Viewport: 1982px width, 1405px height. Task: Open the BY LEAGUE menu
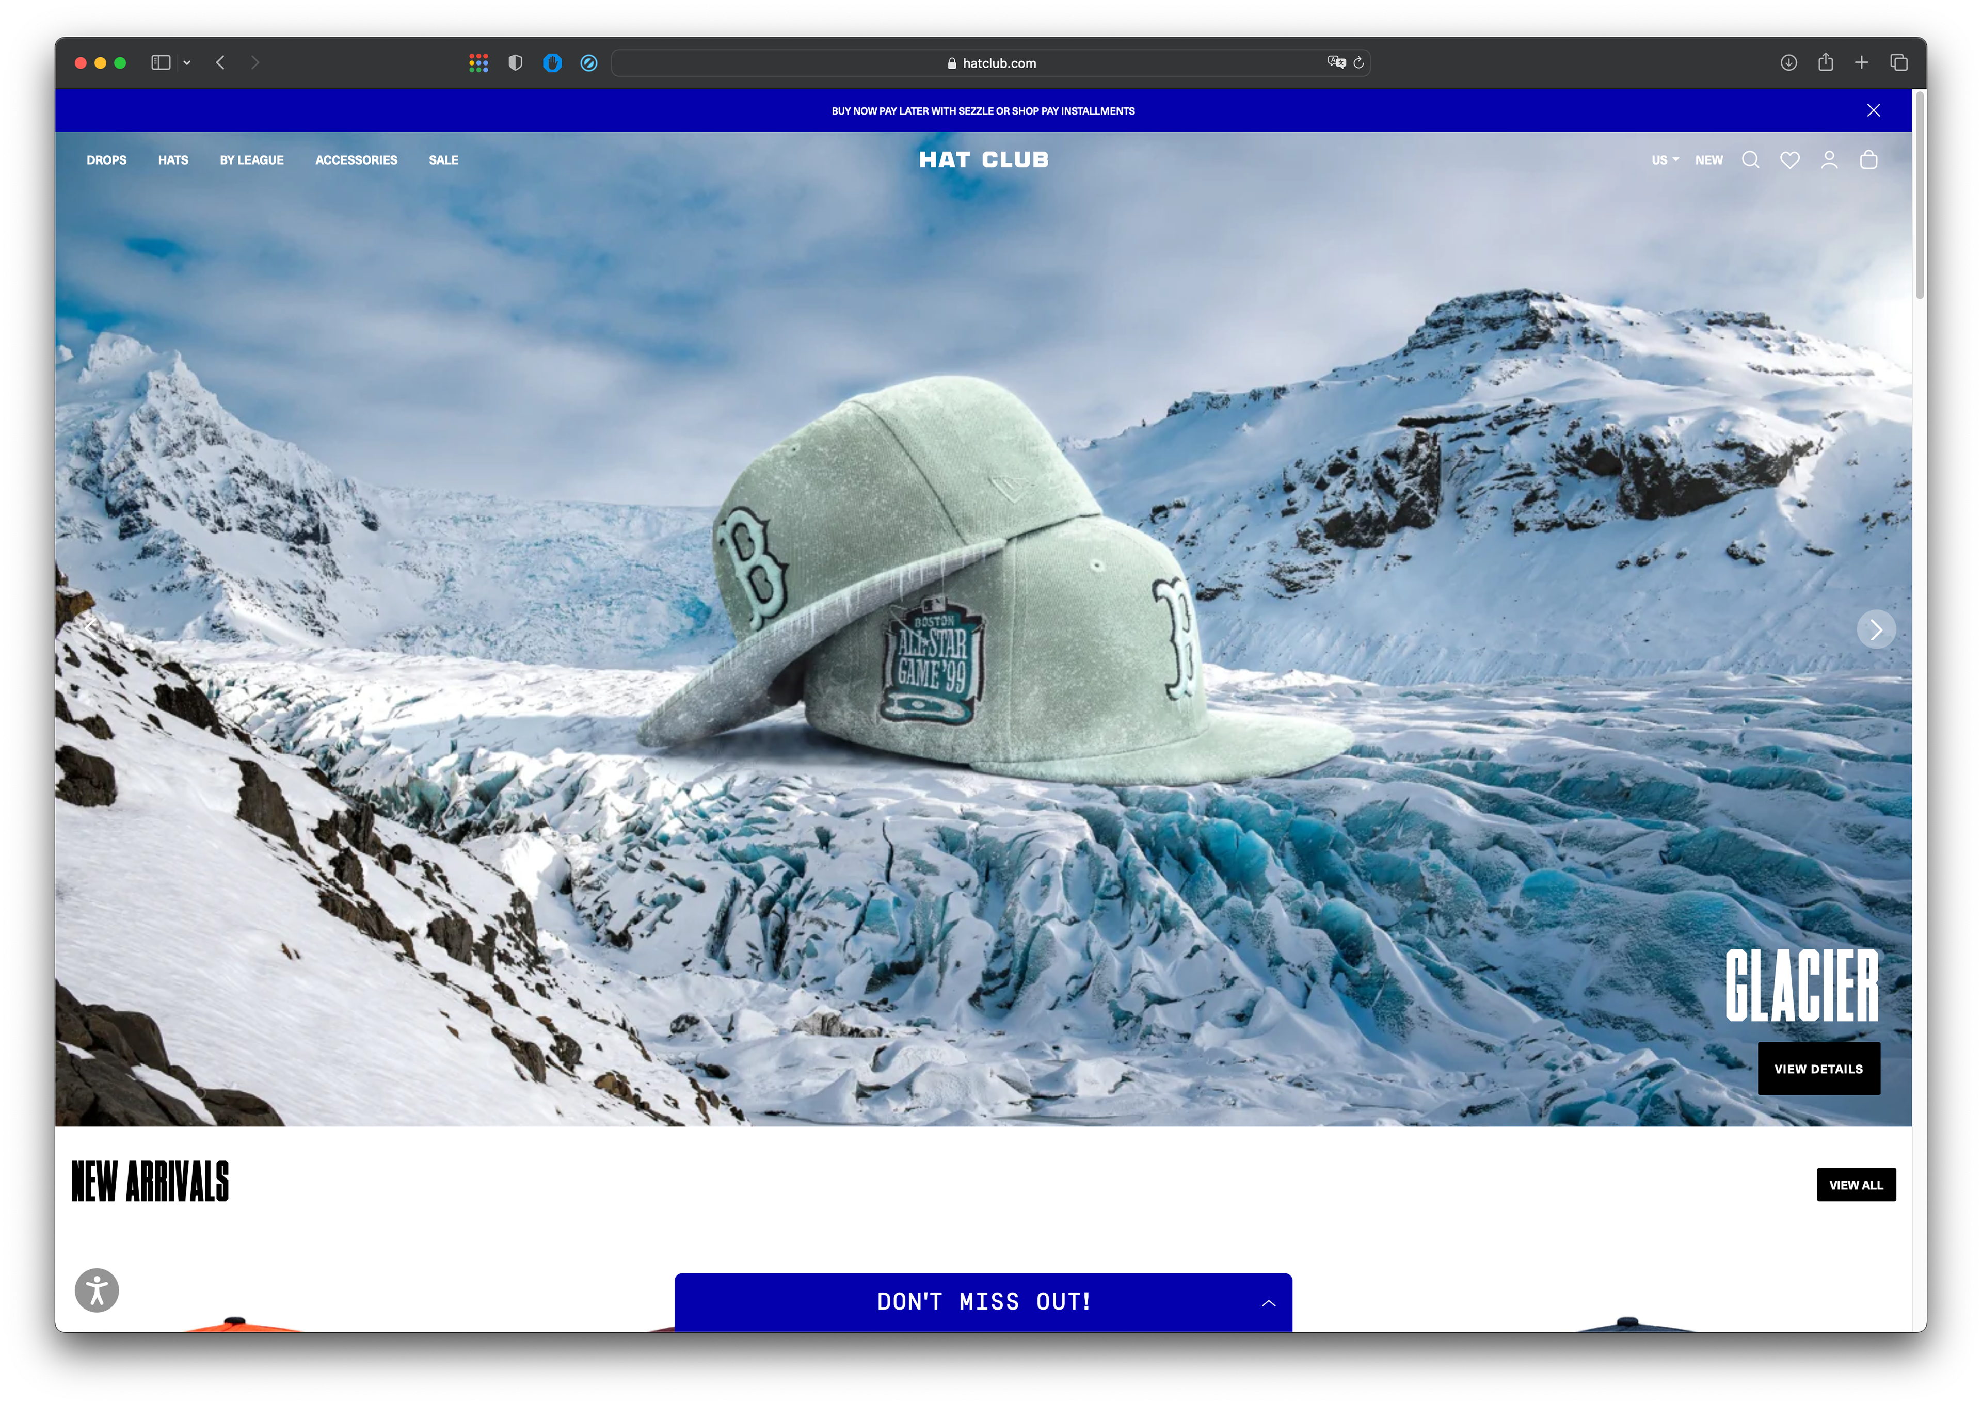(252, 160)
